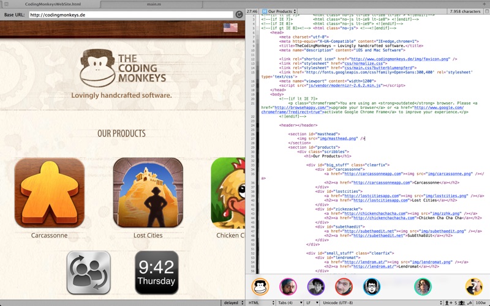Reload the web preview
The width and height of the screenshot is (490, 306).
(x=239, y=14)
